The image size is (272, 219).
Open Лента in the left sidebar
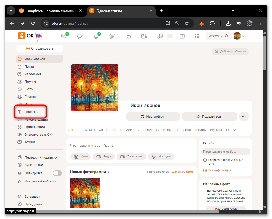(29, 67)
